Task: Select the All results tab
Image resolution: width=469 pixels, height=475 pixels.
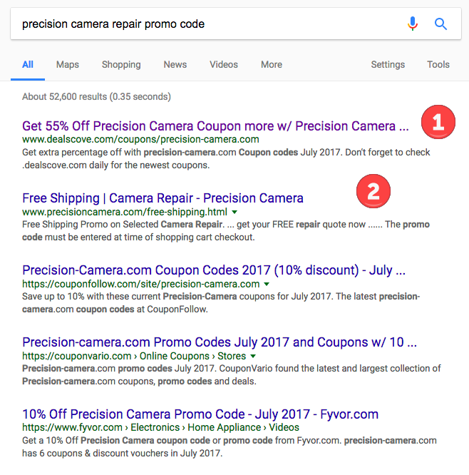Action: pos(28,64)
